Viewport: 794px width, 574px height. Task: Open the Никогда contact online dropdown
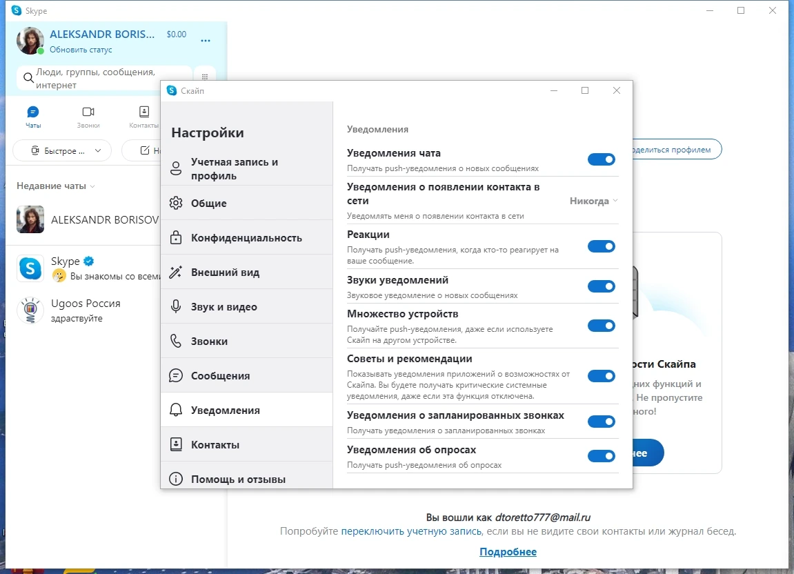coord(593,201)
